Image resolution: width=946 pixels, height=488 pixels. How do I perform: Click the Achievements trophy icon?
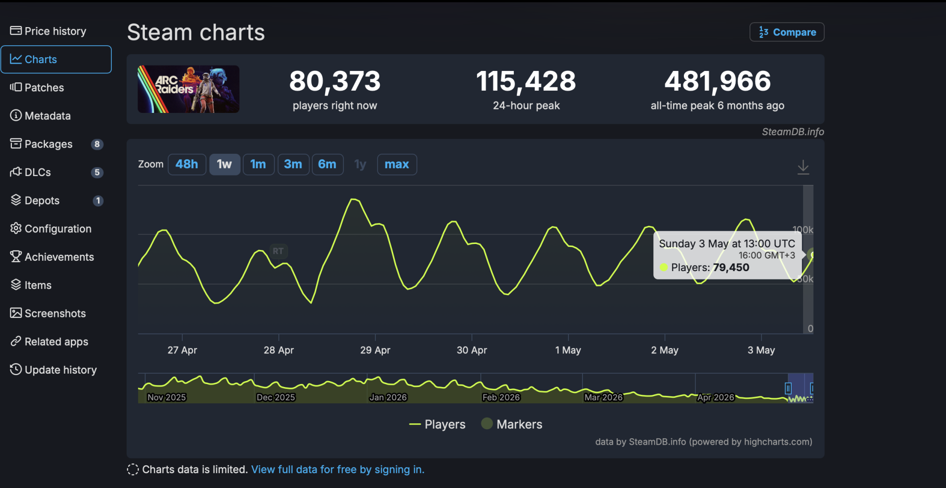point(16,256)
